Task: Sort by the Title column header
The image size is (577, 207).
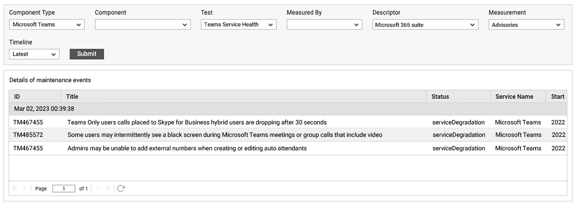Action: (243, 97)
